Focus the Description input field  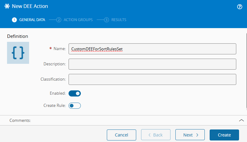pyautogui.click(x=152, y=64)
